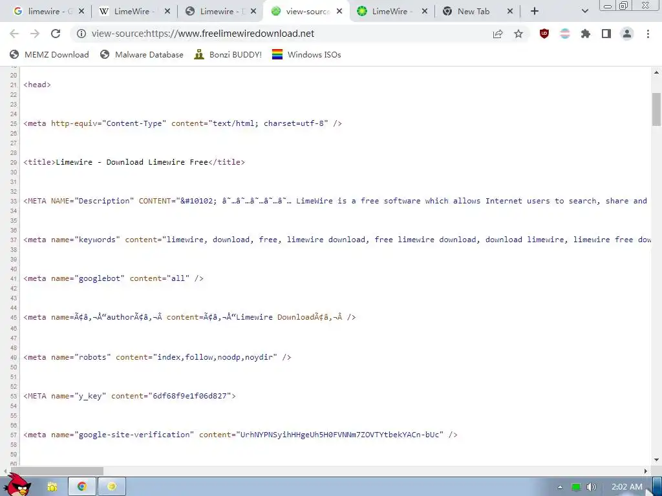Click the horizontal scrollbar thumb

[x=57, y=471]
